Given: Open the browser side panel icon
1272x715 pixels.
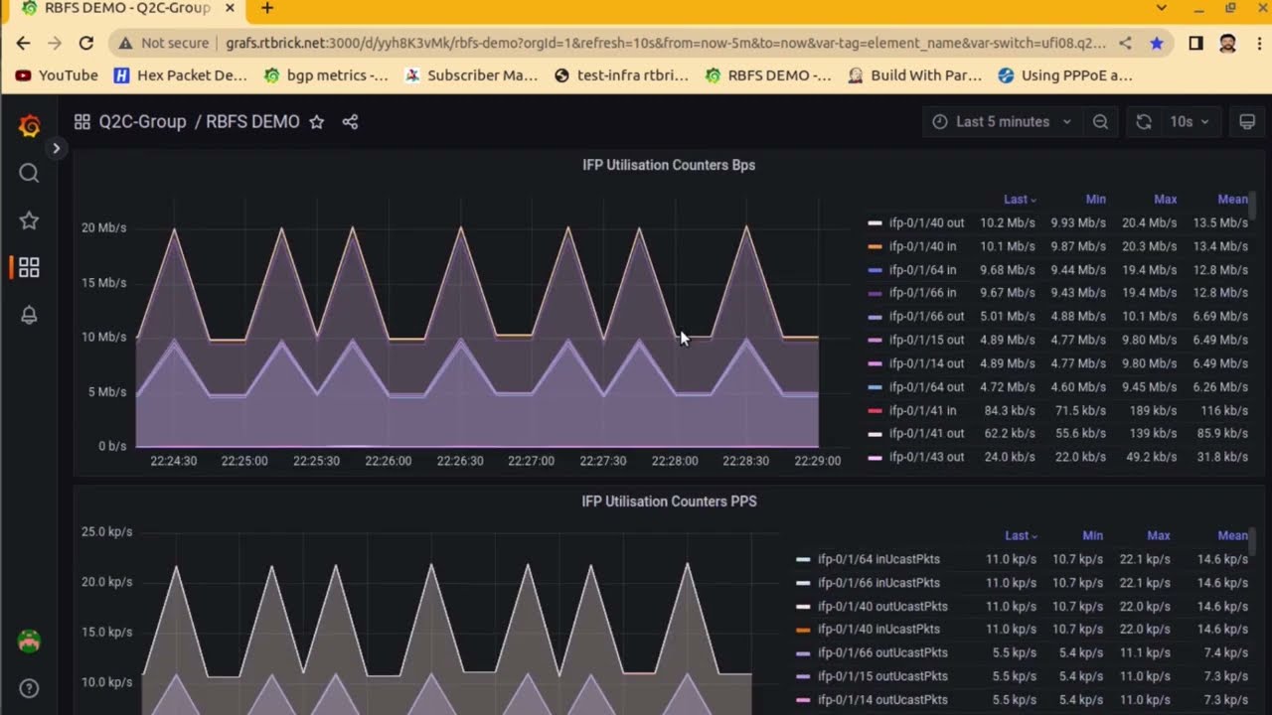Looking at the screenshot, I should pyautogui.click(x=1196, y=43).
